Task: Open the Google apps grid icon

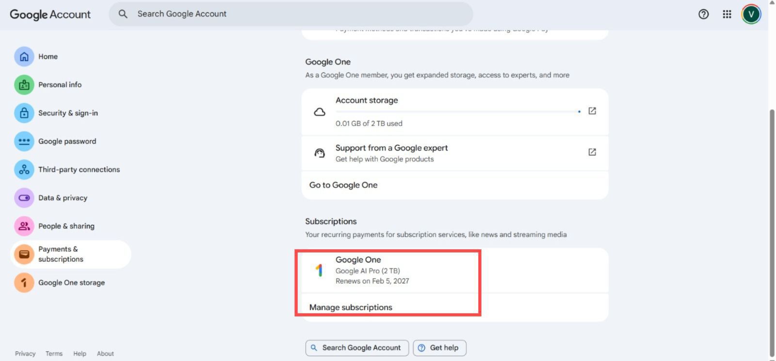Action: (x=727, y=14)
